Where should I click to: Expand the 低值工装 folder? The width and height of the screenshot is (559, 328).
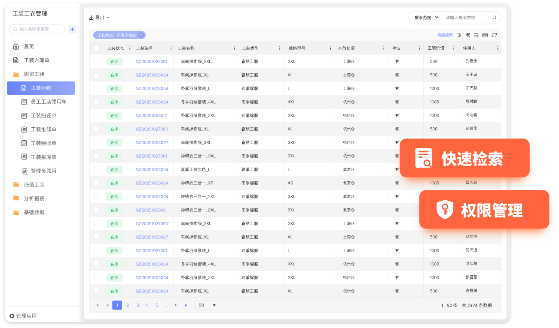coord(34,185)
